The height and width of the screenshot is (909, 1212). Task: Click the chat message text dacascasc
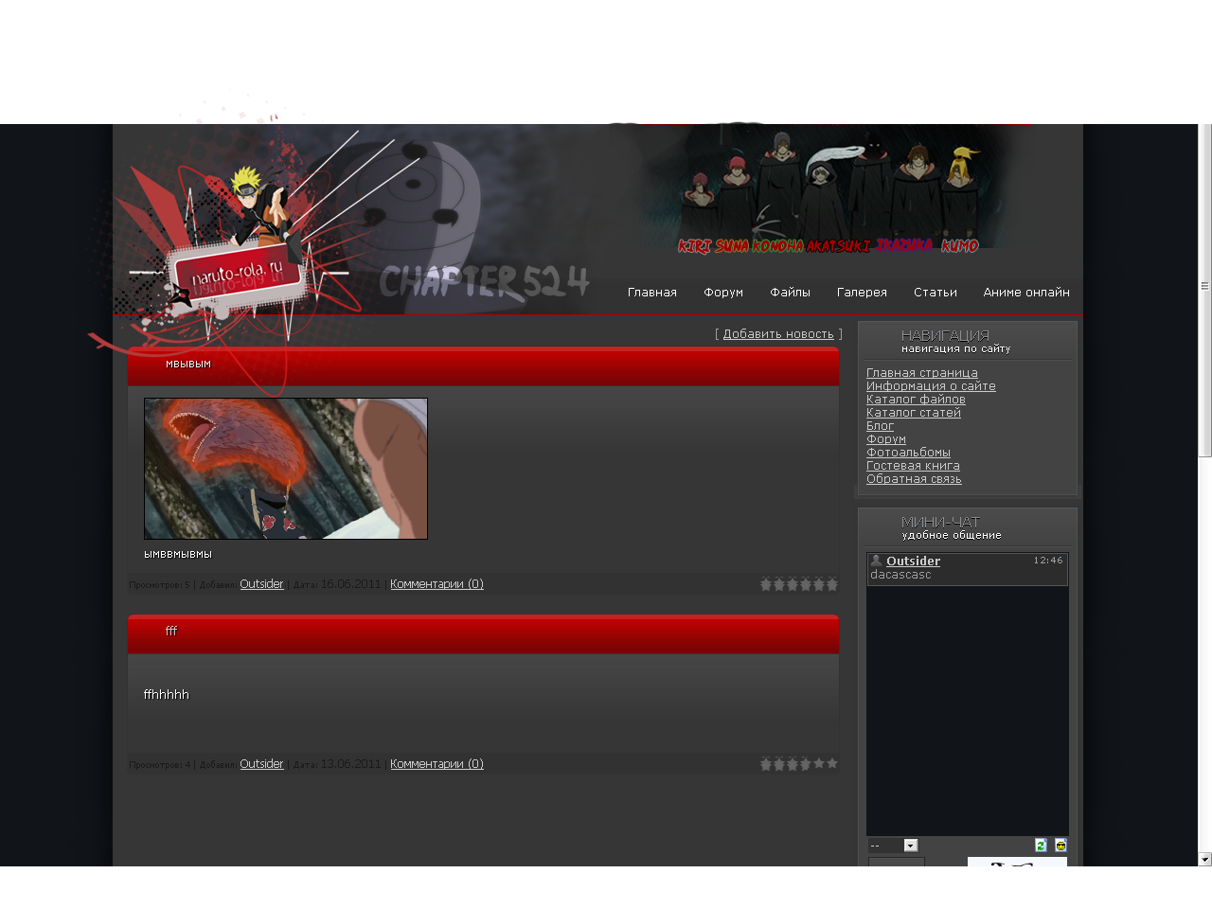900,575
